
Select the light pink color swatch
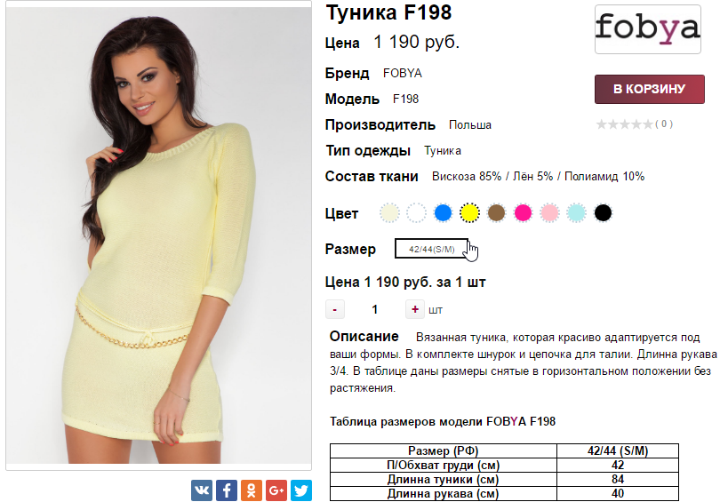549,213
